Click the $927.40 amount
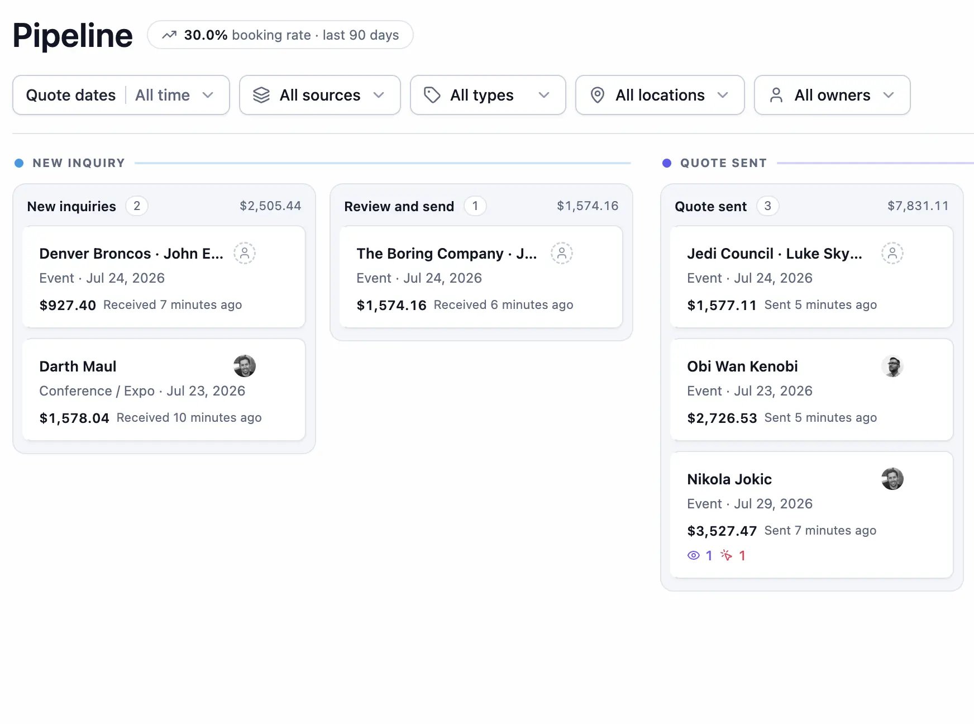The width and height of the screenshot is (974, 724). point(68,305)
